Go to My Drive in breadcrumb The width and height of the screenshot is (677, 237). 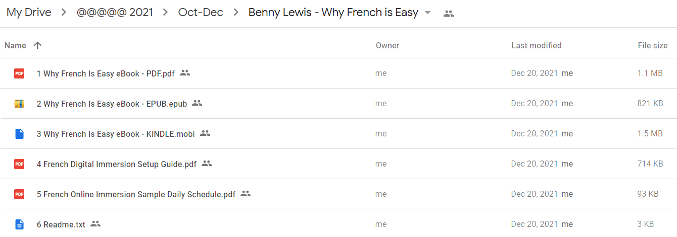(29, 13)
